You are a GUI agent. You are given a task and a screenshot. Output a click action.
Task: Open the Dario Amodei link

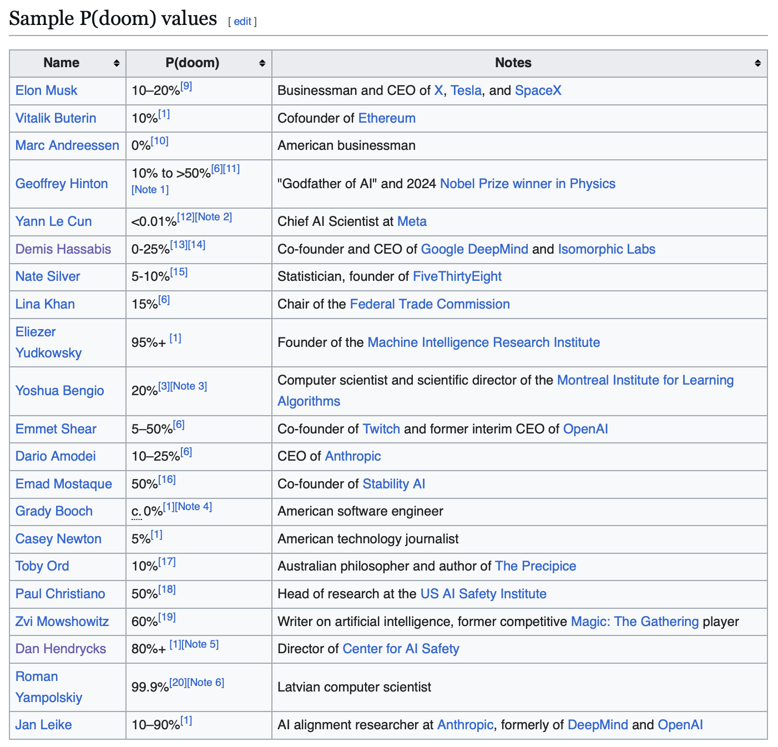pos(55,456)
